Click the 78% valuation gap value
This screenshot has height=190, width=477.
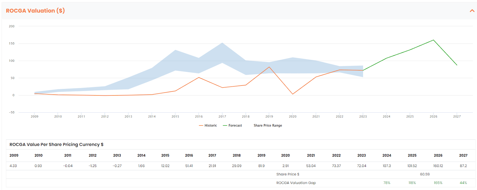[387, 183]
